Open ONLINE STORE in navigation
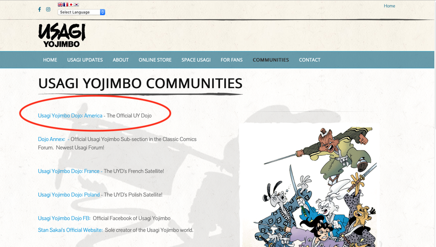 point(155,60)
